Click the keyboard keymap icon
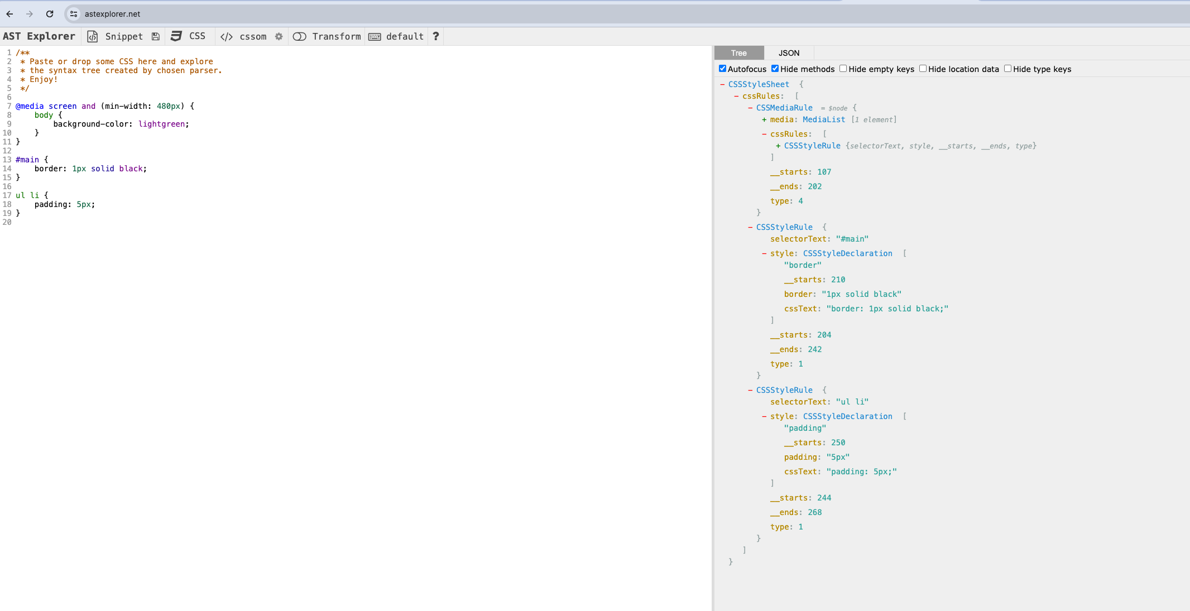 click(375, 37)
